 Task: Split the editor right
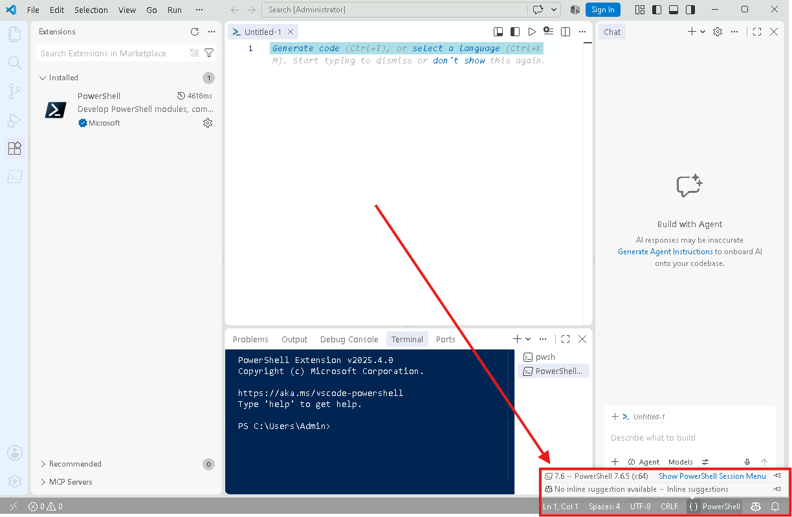(566, 32)
